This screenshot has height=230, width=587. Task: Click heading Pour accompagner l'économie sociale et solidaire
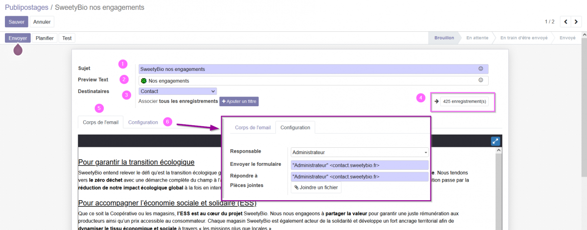167,203
